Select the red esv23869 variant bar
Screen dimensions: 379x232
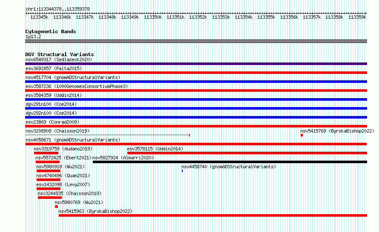(196, 126)
